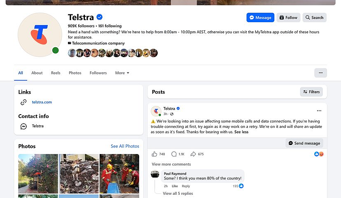
Task: Click the blue Message button
Action: point(260,18)
